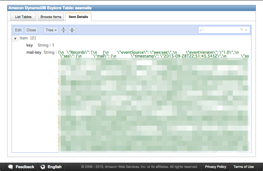Click into the item search field
Viewport: 263px width, 171px height.
tap(224, 30)
